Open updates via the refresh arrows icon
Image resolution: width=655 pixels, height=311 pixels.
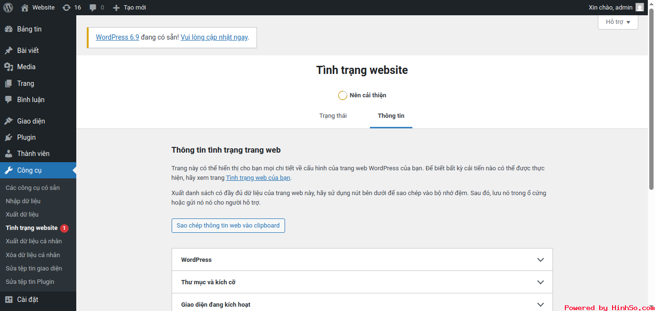[67, 7]
